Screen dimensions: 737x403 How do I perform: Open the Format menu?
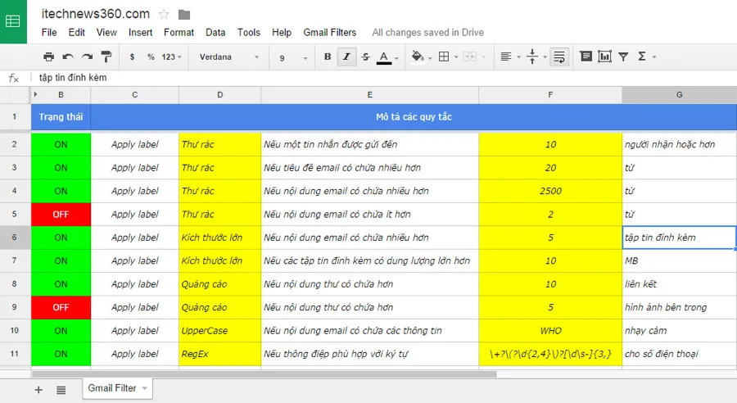coord(179,33)
